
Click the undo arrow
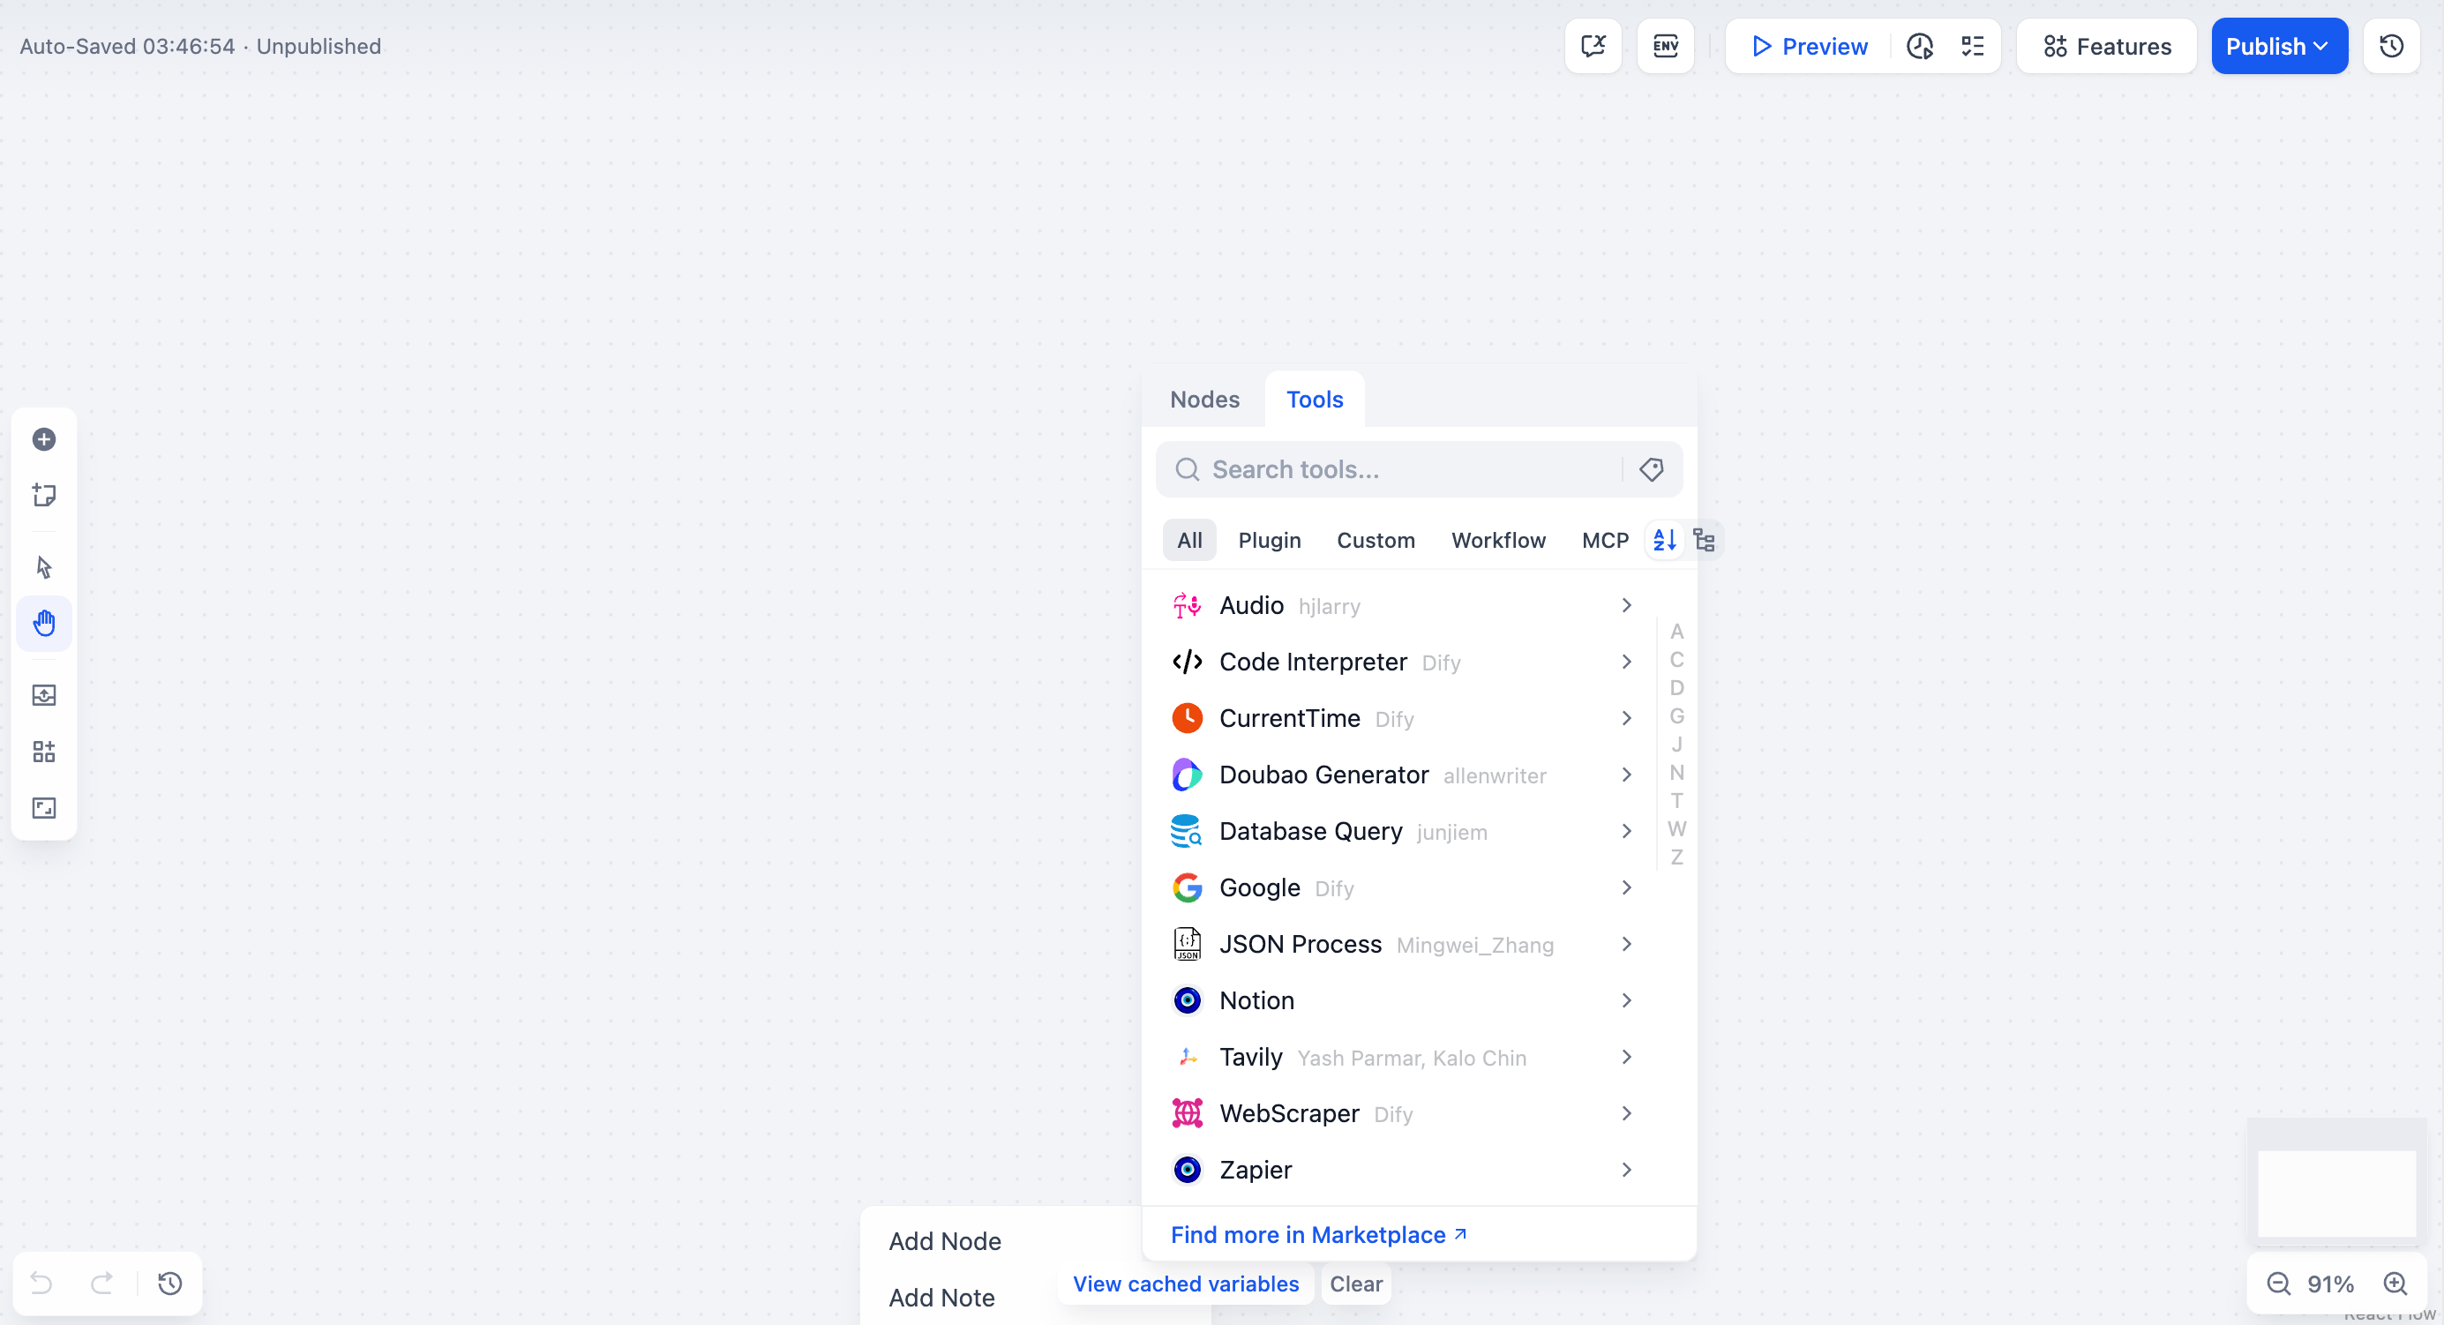[41, 1284]
